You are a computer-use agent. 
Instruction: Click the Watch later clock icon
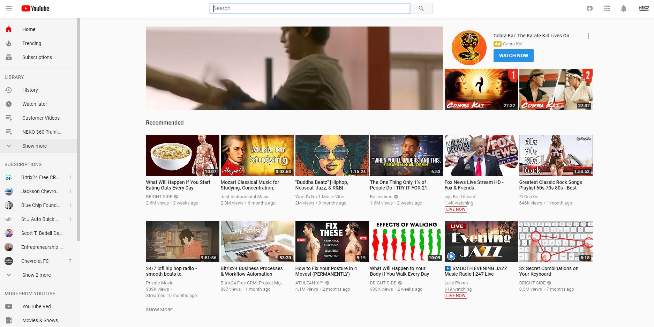[9, 104]
